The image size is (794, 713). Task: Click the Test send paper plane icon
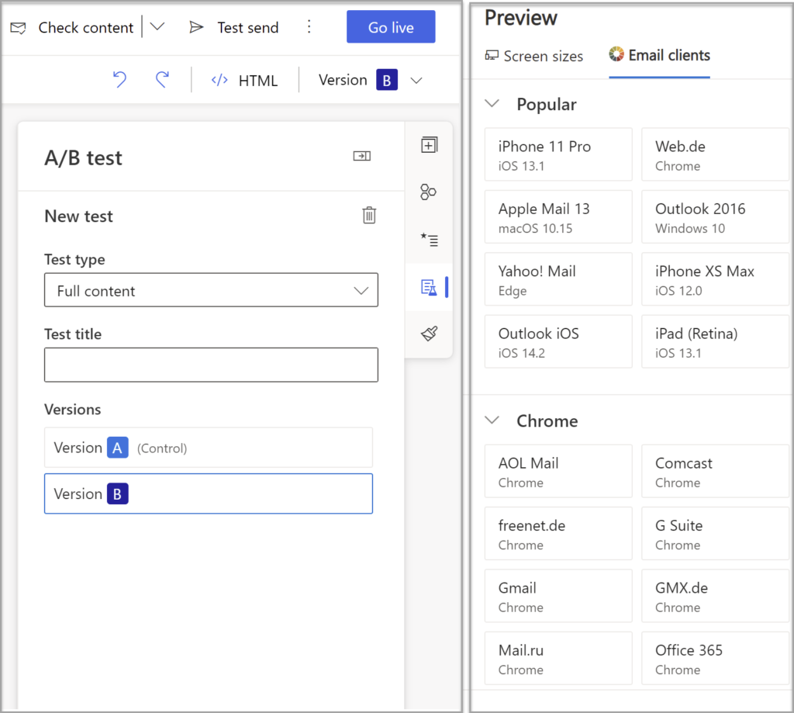pos(196,27)
